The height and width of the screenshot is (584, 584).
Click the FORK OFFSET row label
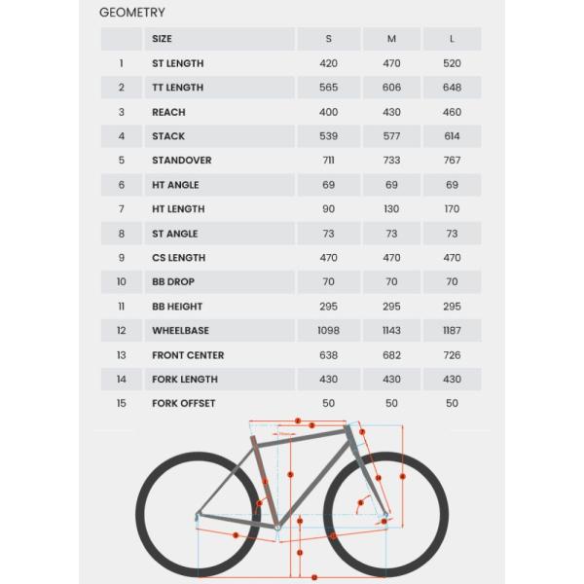(183, 403)
